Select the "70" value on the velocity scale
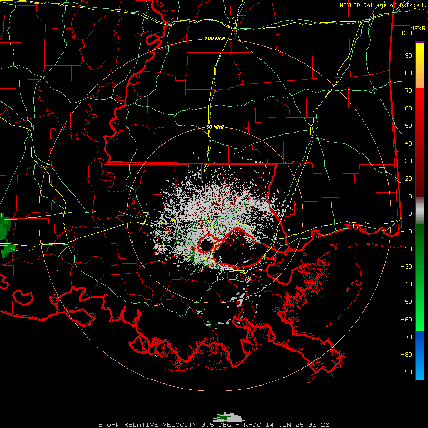This screenshot has height=428, width=428. [409, 91]
